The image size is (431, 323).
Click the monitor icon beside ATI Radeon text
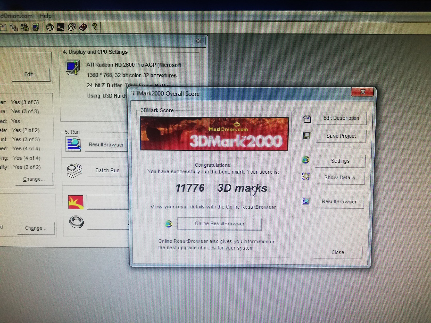pyautogui.click(x=72, y=67)
